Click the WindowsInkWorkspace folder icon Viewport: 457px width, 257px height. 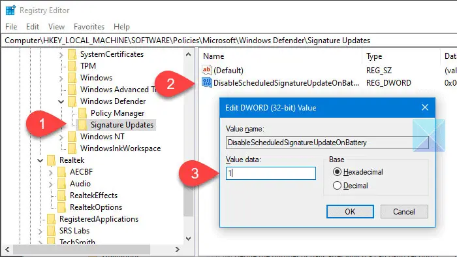(72, 148)
